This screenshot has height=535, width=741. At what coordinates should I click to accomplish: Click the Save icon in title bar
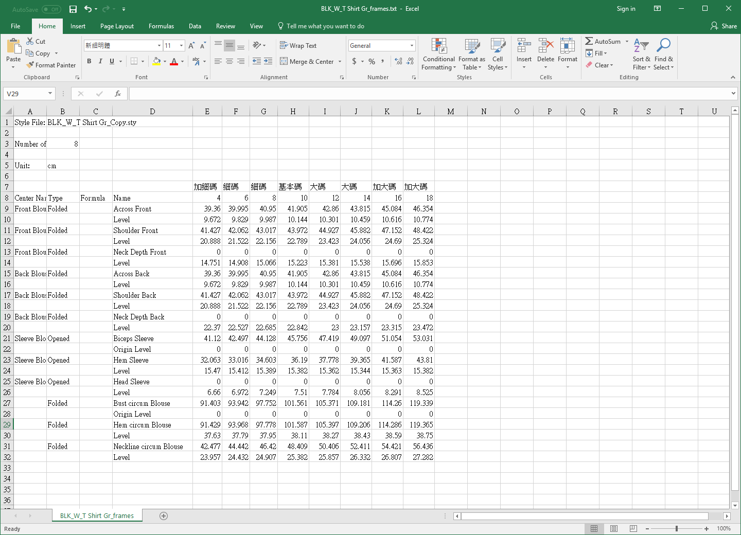[73, 9]
